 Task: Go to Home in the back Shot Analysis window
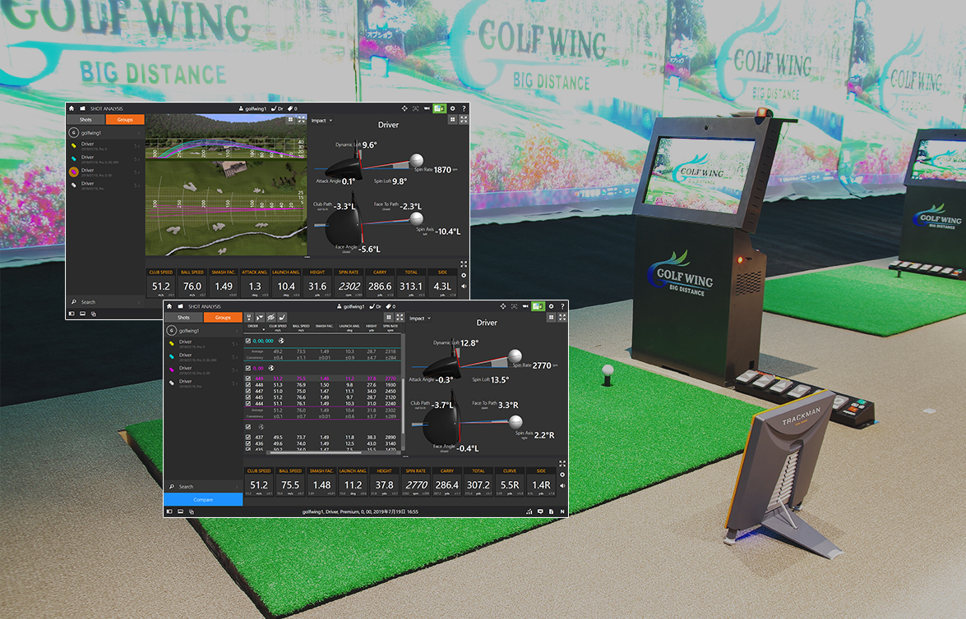click(x=72, y=108)
